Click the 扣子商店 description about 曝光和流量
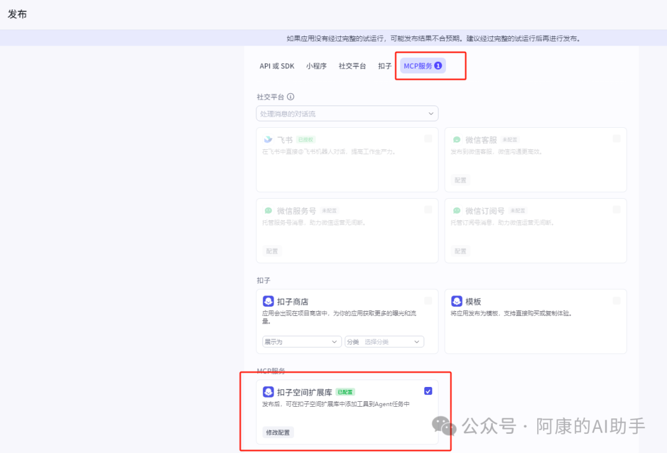 tap(339, 317)
